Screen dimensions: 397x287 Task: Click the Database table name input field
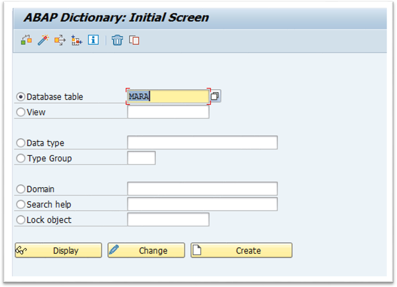coord(168,97)
